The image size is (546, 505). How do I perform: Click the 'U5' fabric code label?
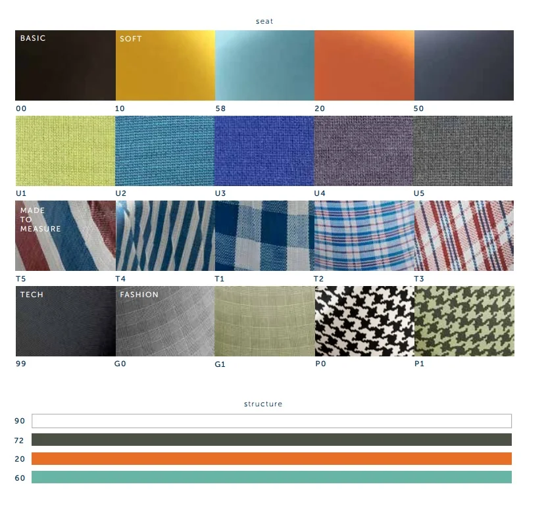point(419,193)
